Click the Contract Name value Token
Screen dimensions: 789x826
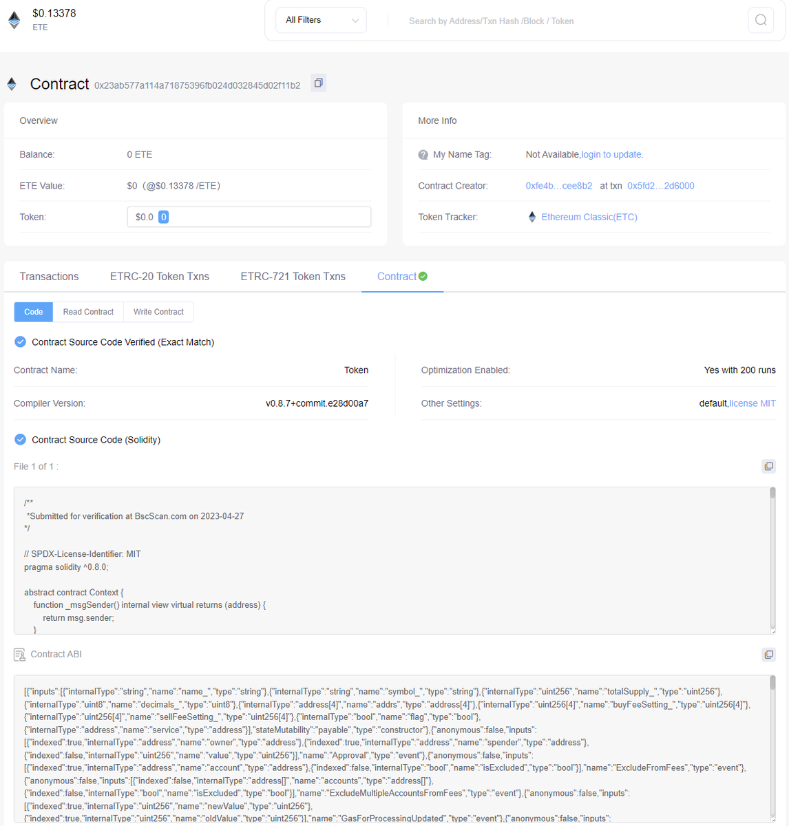tap(357, 370)
